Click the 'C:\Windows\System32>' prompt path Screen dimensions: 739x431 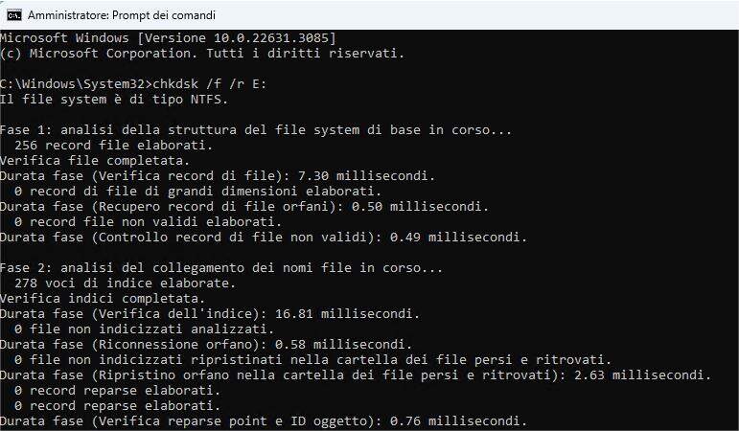(x=76, y=84)
